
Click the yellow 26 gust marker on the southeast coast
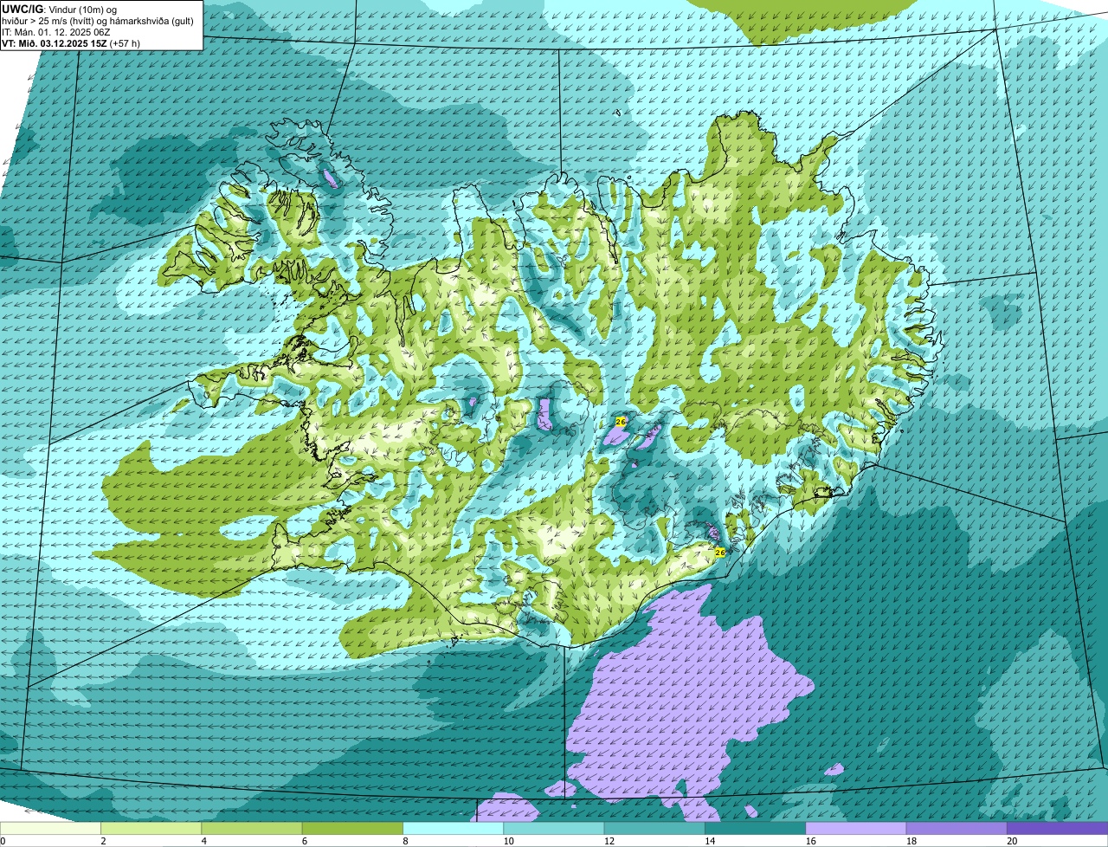[719, 552]
